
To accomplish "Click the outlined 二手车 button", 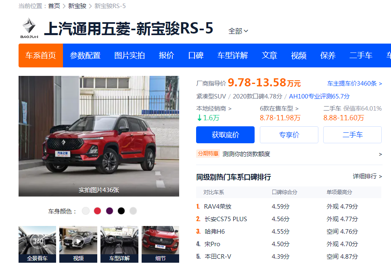I will pos(353,135).
